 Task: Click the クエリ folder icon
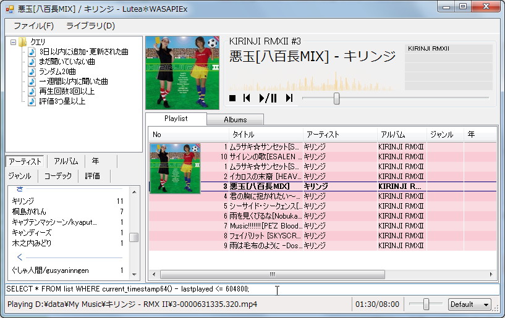[x=22, y=42]
